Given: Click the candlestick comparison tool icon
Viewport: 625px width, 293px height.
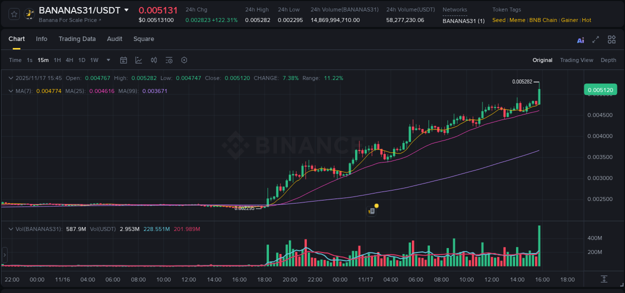Looking at the screenshot, I should coord(154,60).
